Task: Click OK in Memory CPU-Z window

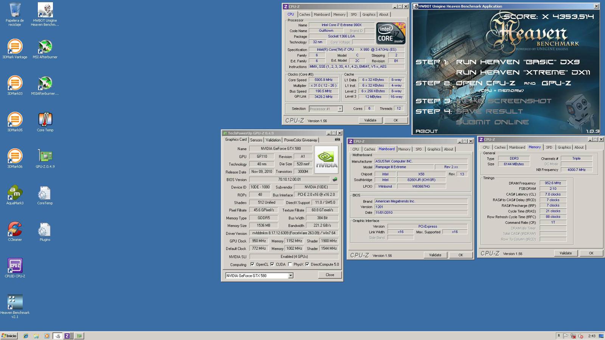Action: [x=591, y=253]
